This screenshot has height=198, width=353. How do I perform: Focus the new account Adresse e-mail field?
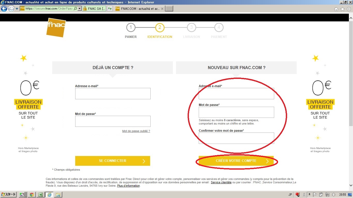236,94
